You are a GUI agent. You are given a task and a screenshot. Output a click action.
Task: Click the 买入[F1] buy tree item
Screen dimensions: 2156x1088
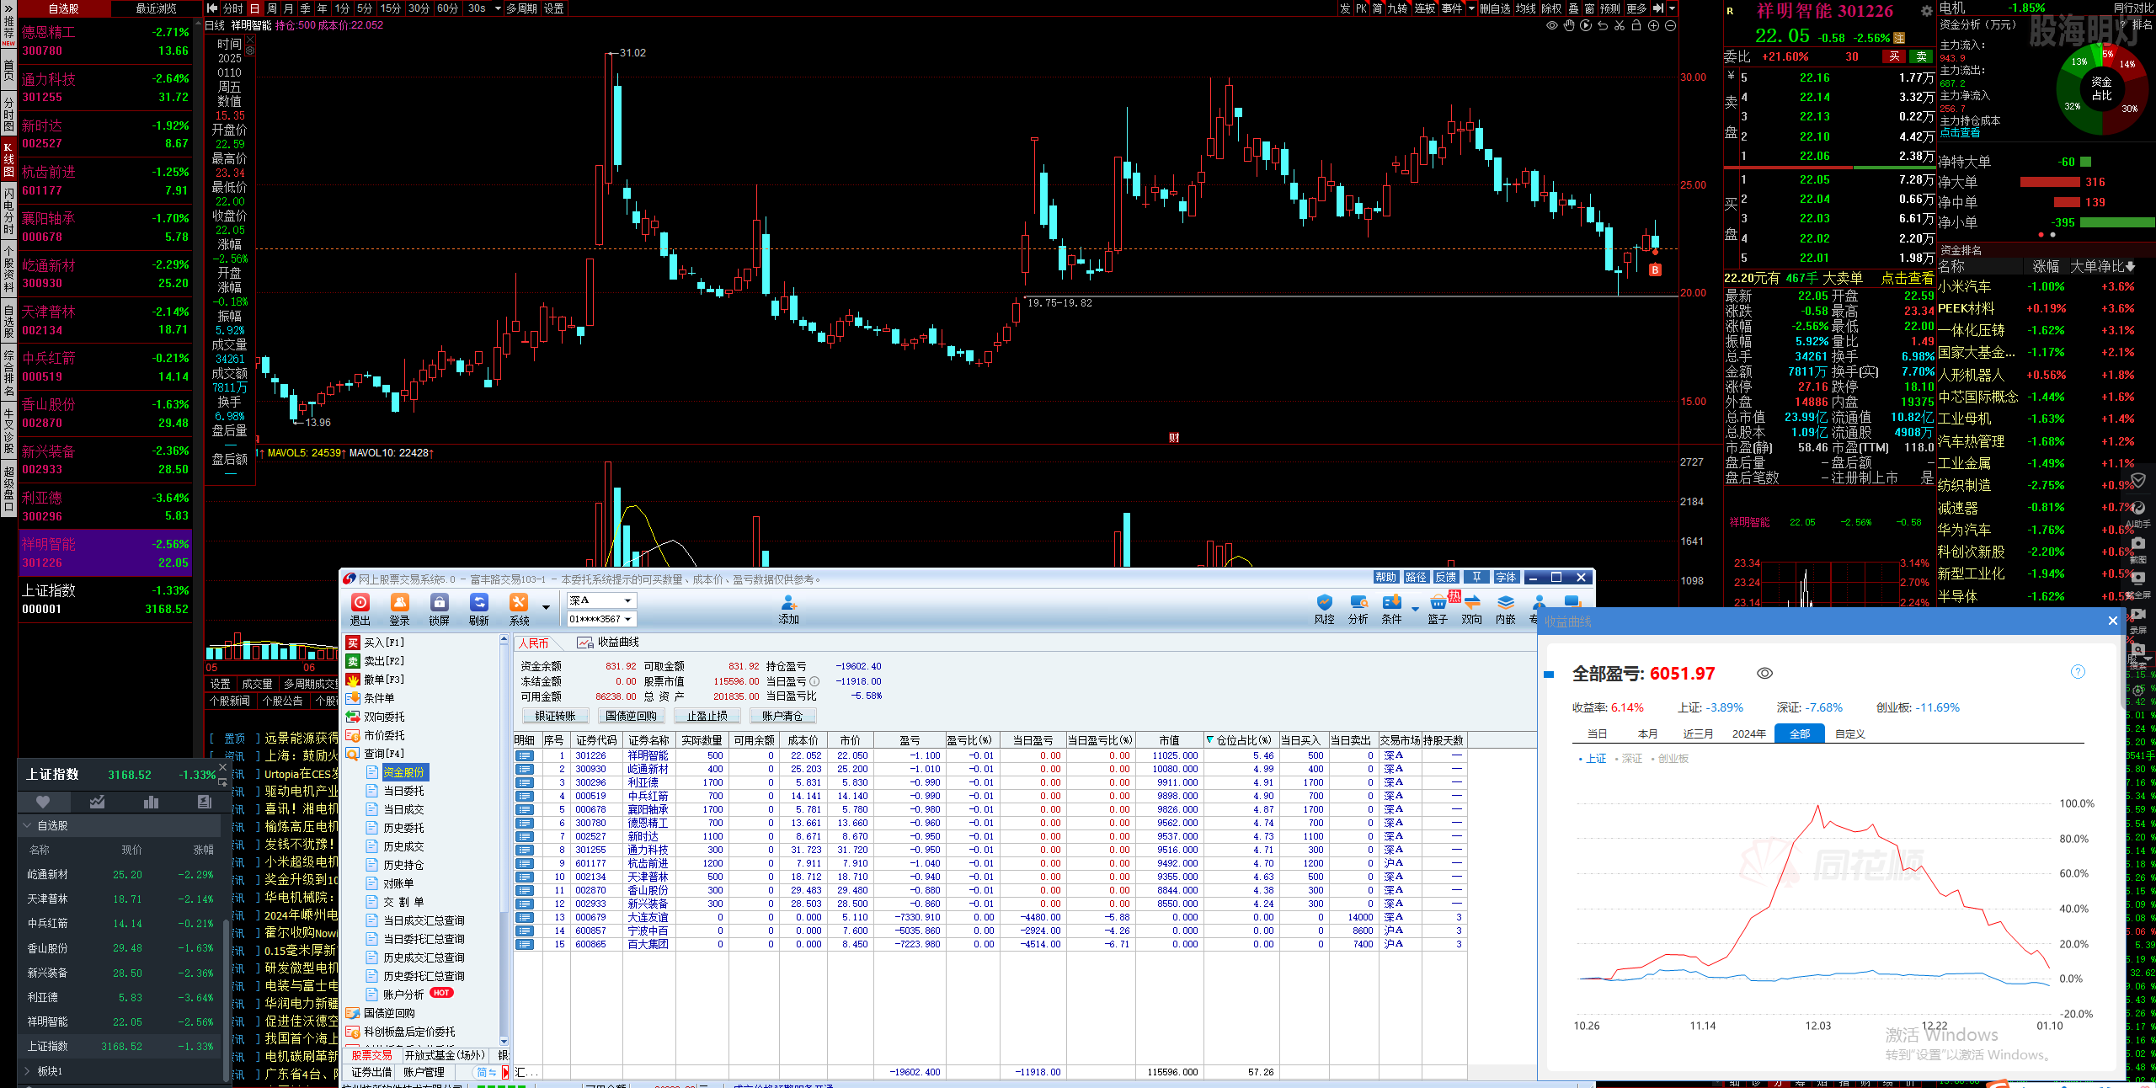pyautogui.click(x=375, y=643)
